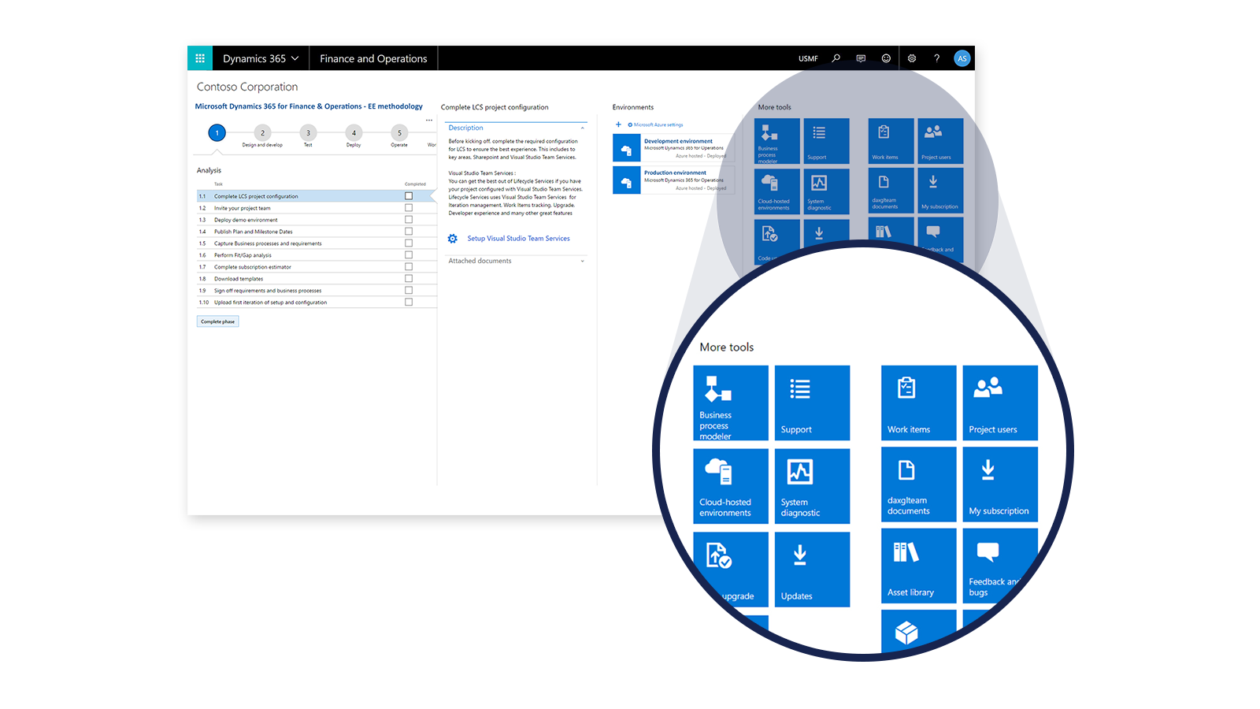Open the ellipsis menu beside methodology phases

(x=429, y=121)
